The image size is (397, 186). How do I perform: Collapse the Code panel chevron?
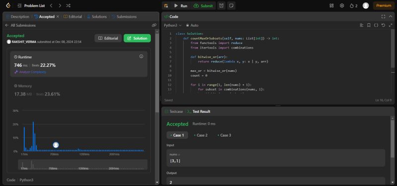[x=391, y=17]
